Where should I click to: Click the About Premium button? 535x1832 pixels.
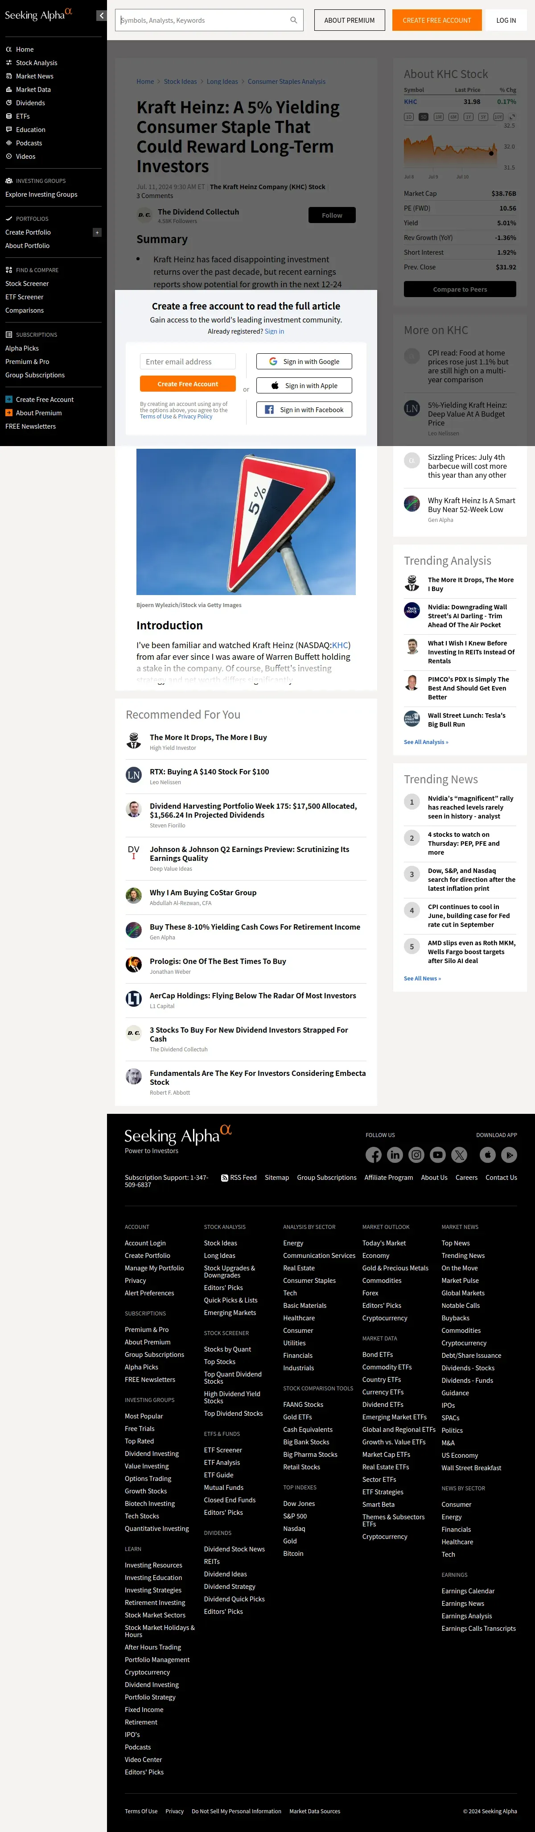pyautogui.click(x=350, y=20)
